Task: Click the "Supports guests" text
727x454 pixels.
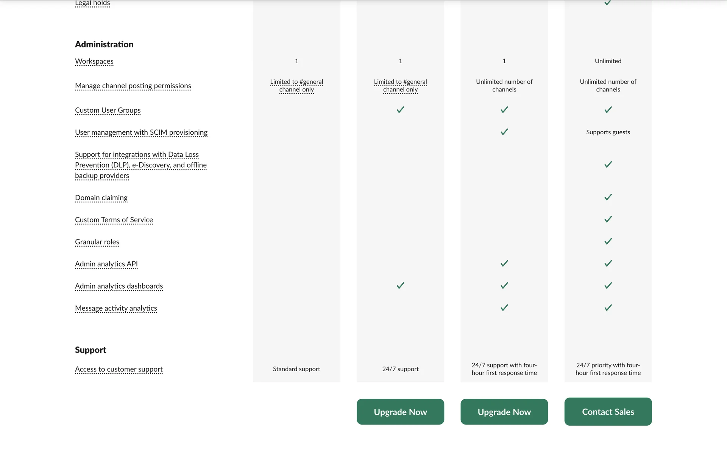Action: pyautogui.click(x=608, y=132)
